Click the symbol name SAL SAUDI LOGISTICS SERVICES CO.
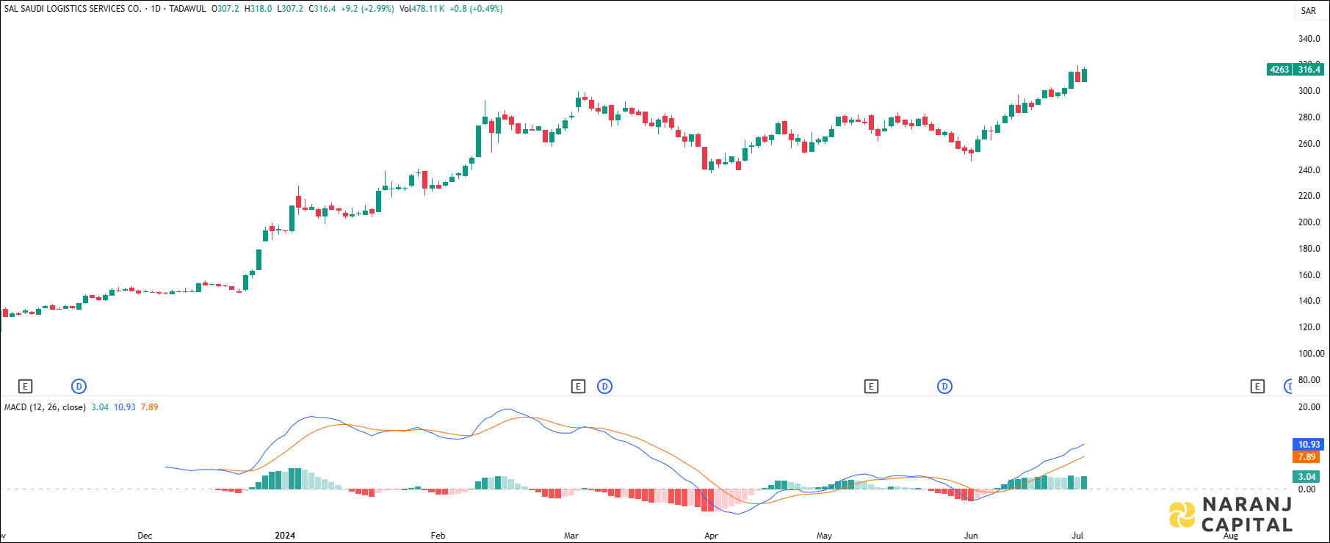1330x543 pixels. (73, 9)
